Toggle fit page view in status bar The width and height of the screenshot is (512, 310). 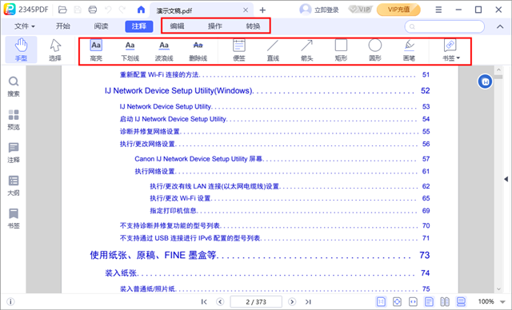click(397, 302)
